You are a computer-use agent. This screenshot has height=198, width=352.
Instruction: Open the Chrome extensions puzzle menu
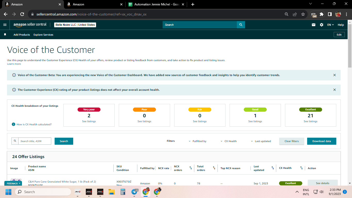click(x=322, y=14)
